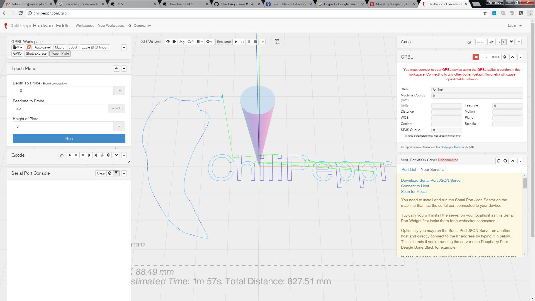
Task: Click the Serial Port JSON Server circle icon
Action: click(505, 161)
